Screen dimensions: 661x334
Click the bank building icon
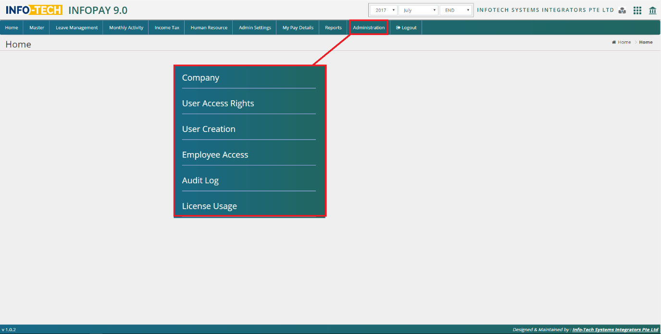(x=652, y=11)
